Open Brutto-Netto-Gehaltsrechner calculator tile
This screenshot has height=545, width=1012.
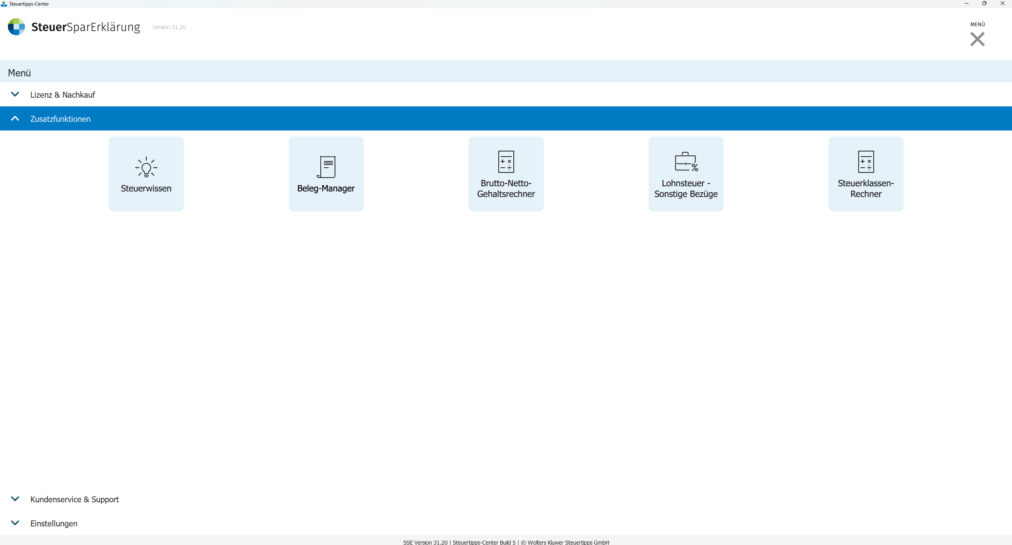pyautogui.click(x=506, y=174)
